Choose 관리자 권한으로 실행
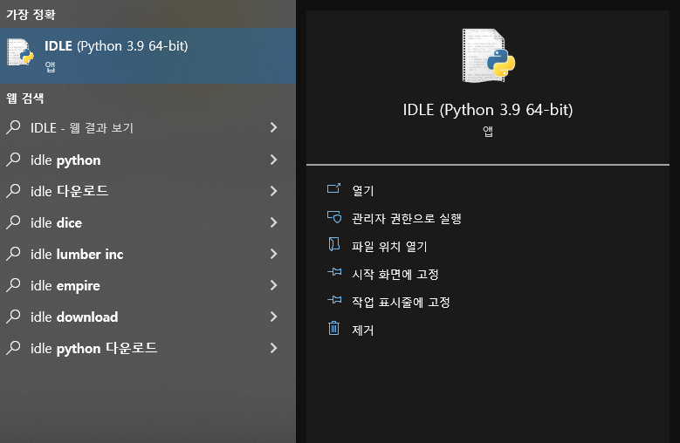Viewport: 680px width, 443px height. click(x=407, y=218)
